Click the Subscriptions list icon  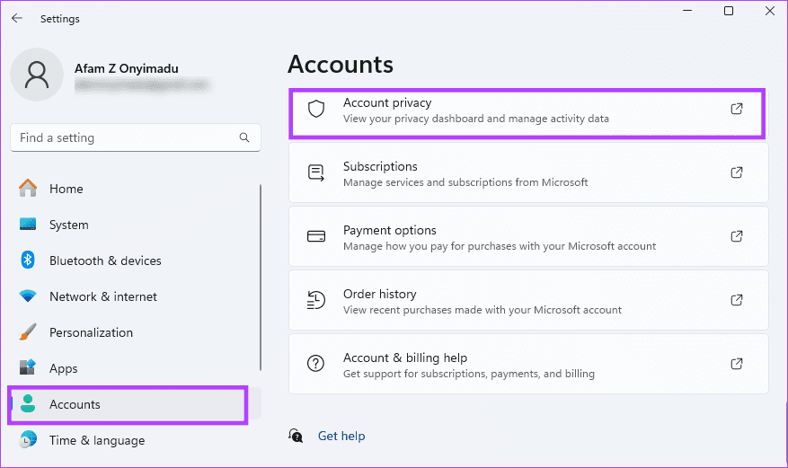[x=316, y=173]
